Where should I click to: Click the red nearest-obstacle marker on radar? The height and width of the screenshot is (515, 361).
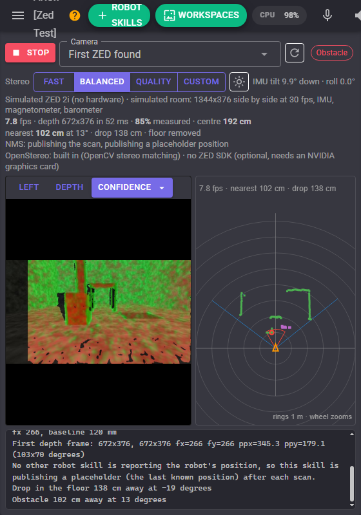pyautogui.click(x=271, y=332)
